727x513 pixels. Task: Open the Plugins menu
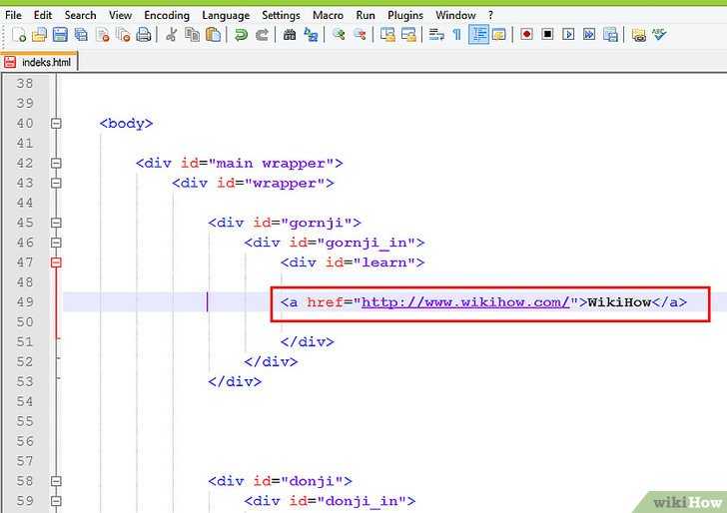(405, 15)
